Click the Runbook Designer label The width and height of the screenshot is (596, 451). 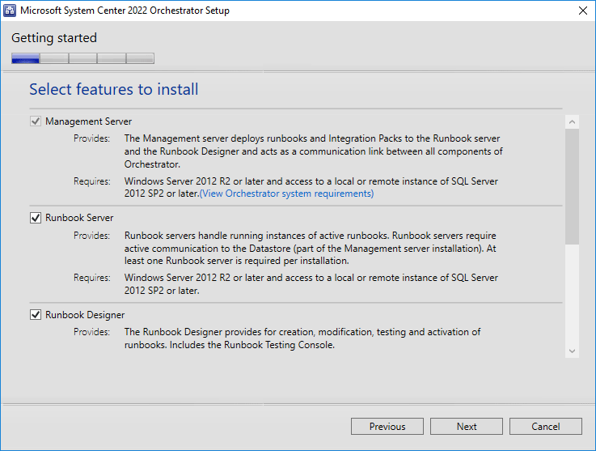[85, 315]
